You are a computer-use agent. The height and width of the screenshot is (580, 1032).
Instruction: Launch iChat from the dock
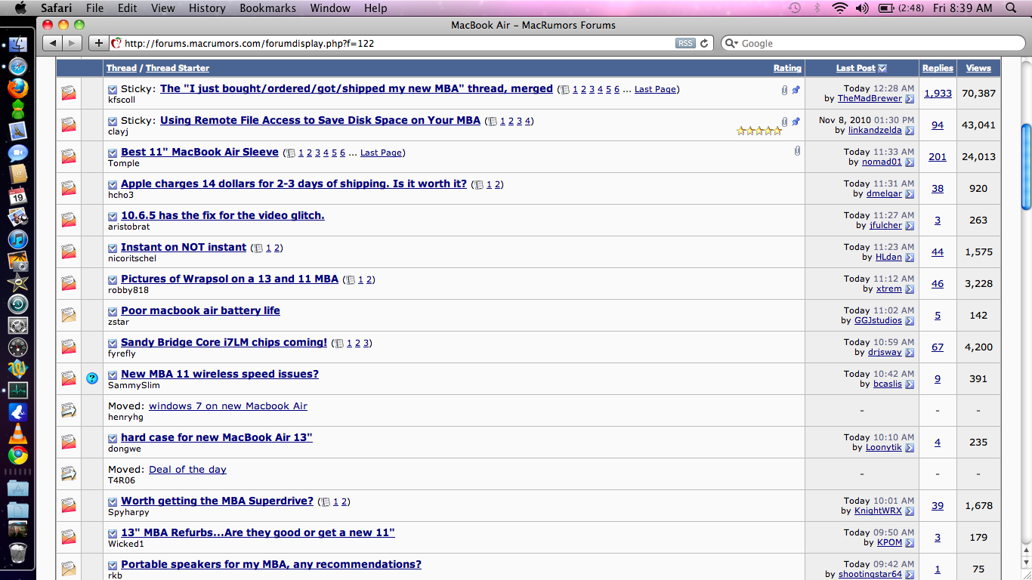point(18,153)
